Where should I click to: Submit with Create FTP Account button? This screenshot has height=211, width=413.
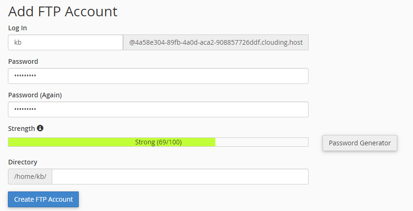point(43,199)
